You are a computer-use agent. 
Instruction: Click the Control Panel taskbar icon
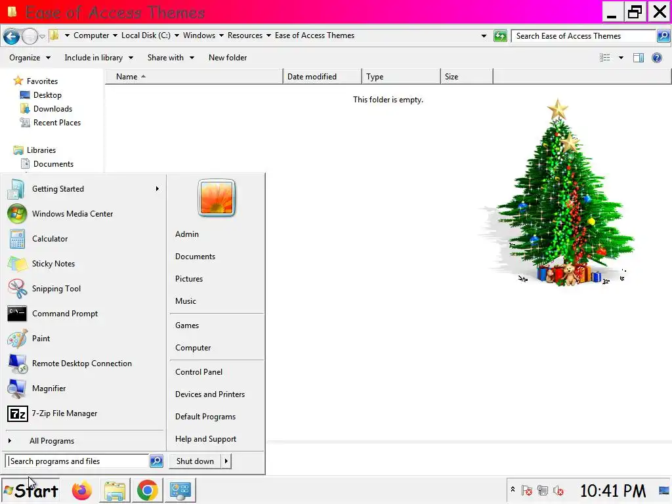[x=180, y=490]
